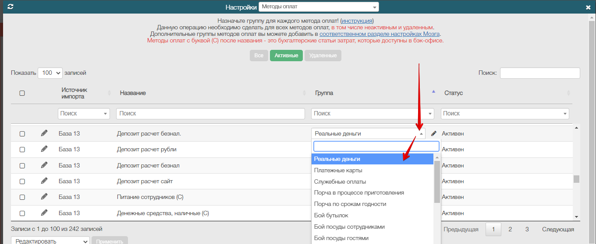Open the Группа filter dropdown
This screenshot has height=244, width=596.
(372, 113)
